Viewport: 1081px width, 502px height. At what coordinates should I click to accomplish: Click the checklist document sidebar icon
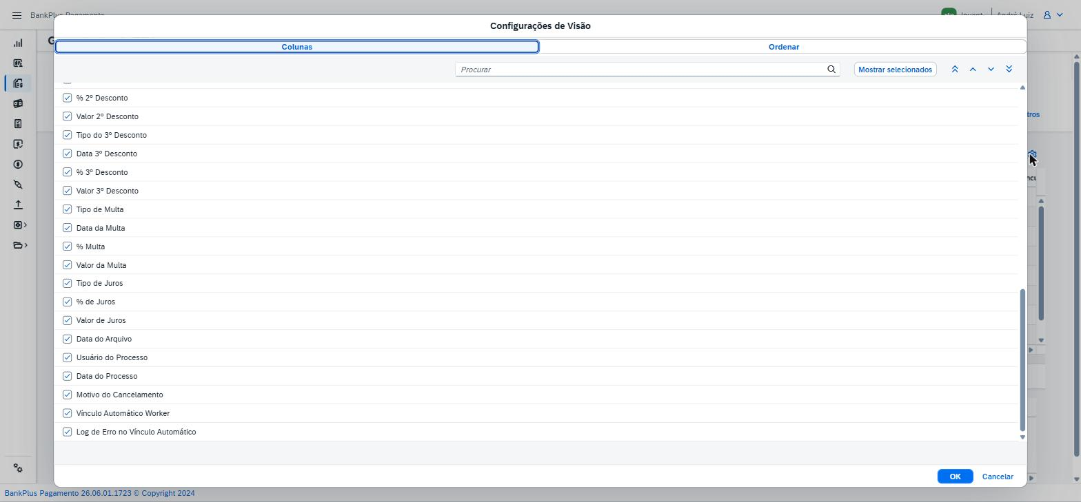18,124
